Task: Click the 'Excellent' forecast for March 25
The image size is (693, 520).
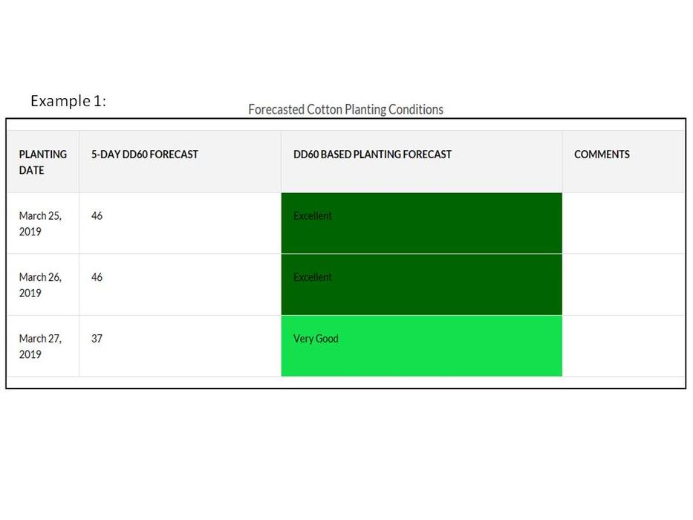Action: click(422, 224)
